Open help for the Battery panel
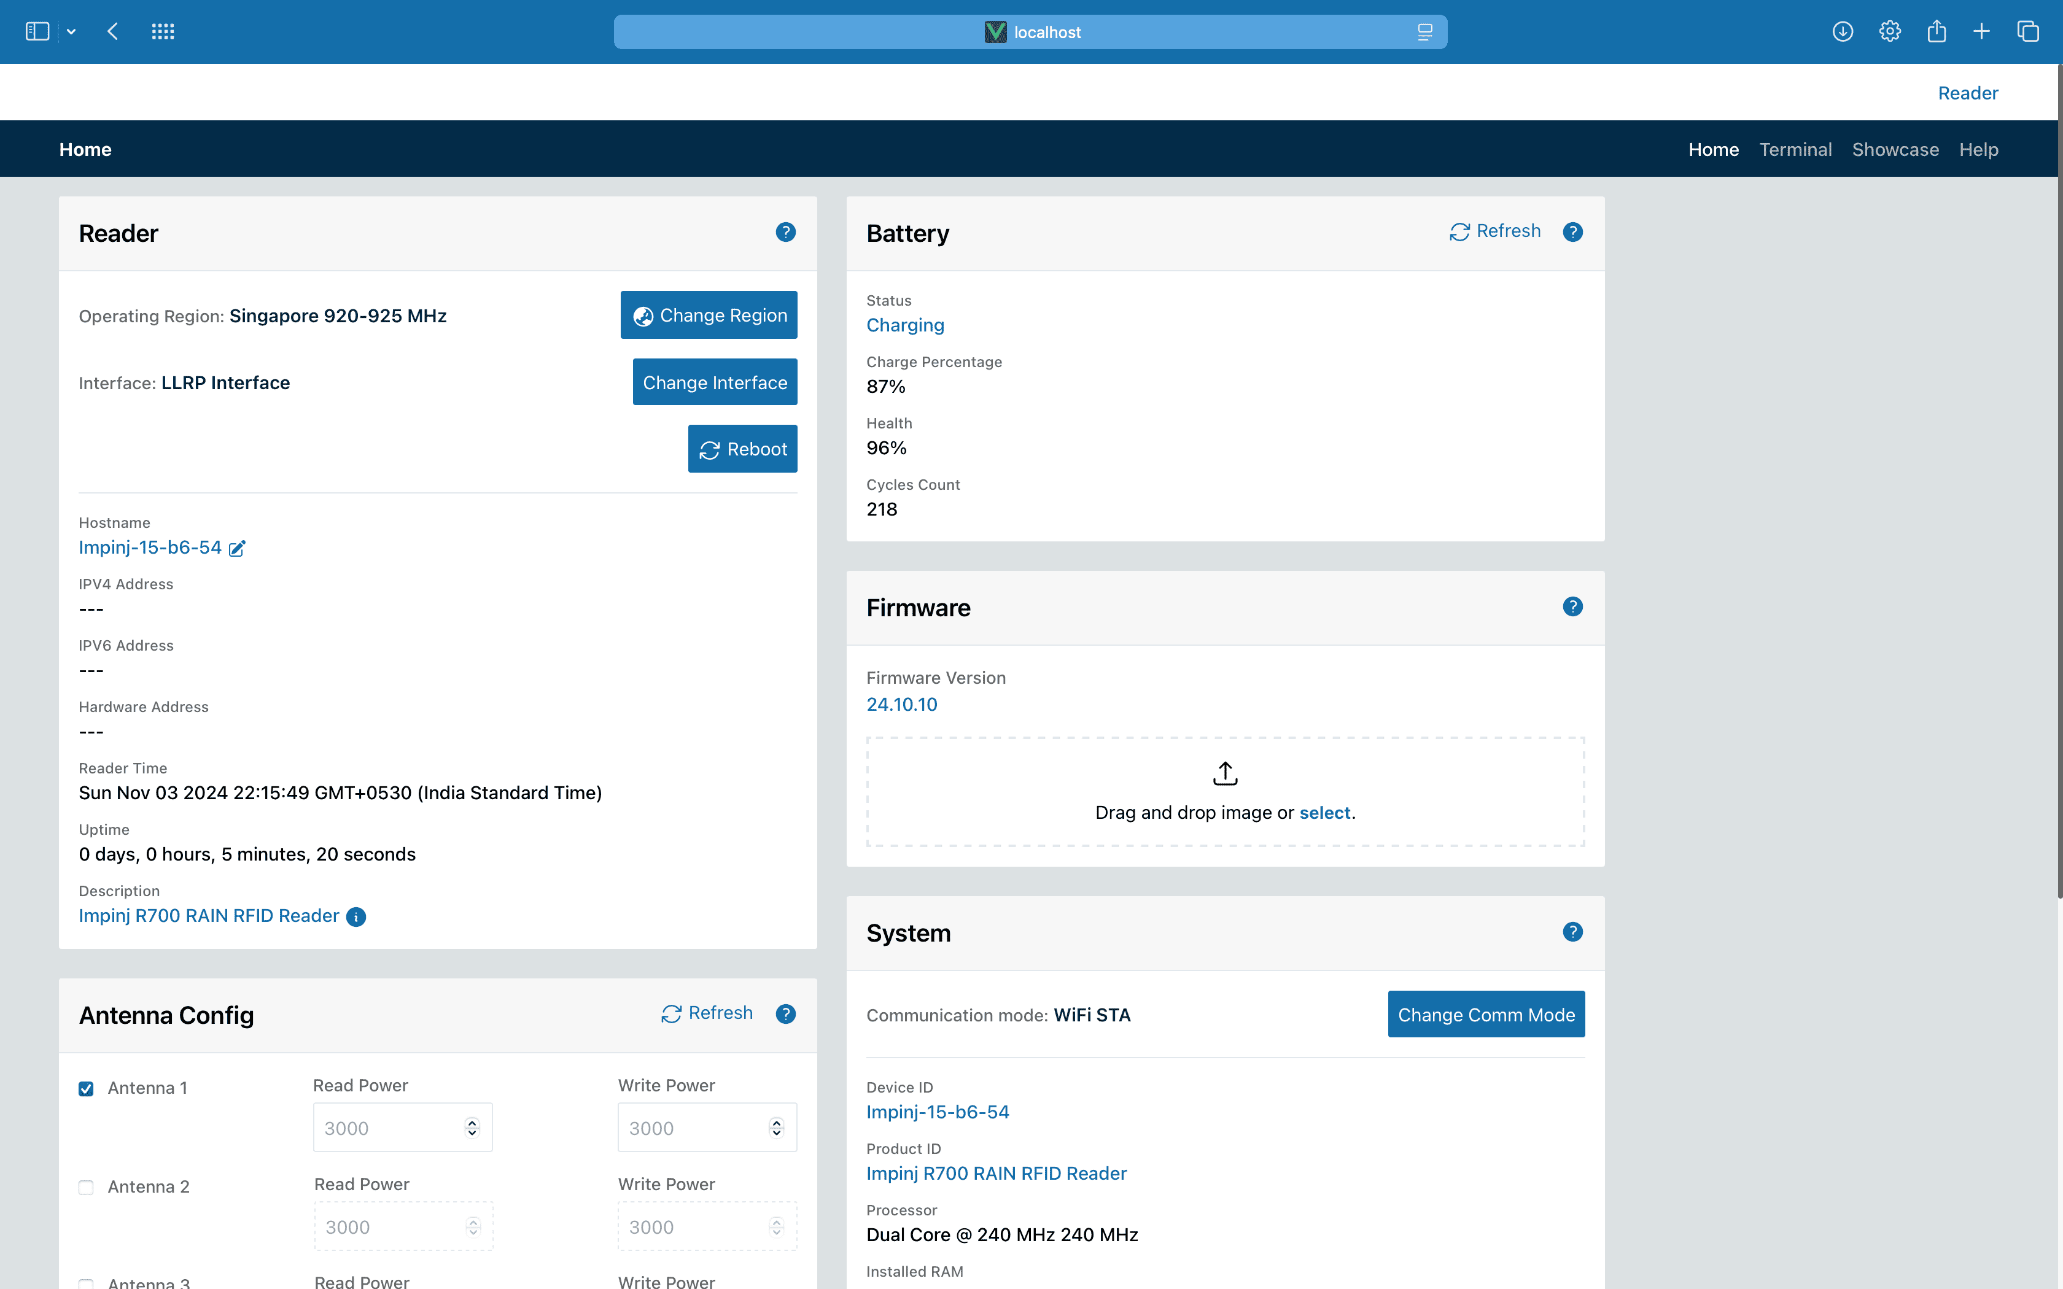The height and width of the screenshot is (1289, 2063). [x=1573, y=232]
